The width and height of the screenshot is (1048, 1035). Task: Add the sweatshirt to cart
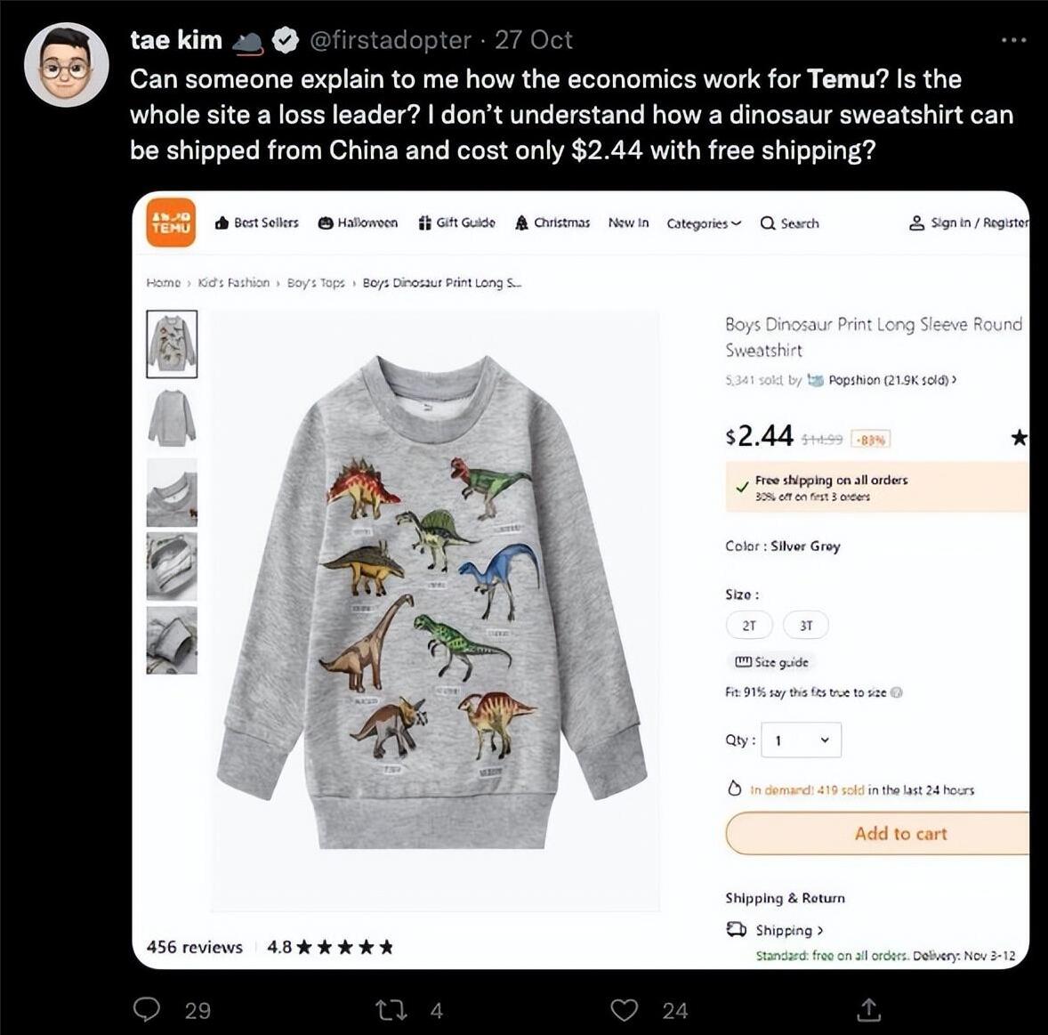(877, 834)
